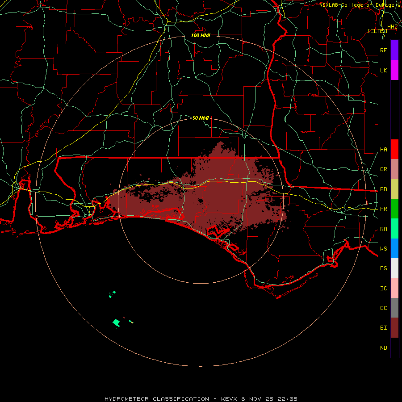Click the BD yellow legend swatch
The image size is (402, 402).
tap(394, 189)
